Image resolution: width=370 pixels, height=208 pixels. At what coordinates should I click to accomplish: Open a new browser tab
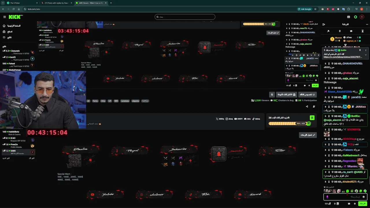[x=111, y=3]
